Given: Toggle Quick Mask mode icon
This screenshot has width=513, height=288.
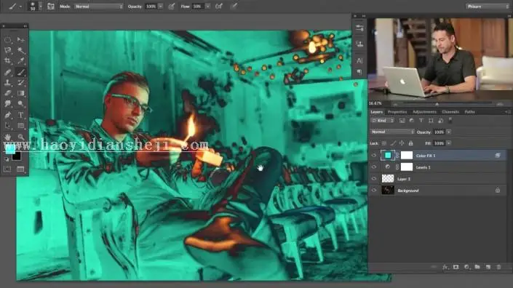Looking at the screenshot, I should (7, 169).
